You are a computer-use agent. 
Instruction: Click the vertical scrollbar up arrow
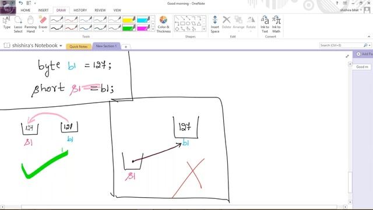[350, 64]
